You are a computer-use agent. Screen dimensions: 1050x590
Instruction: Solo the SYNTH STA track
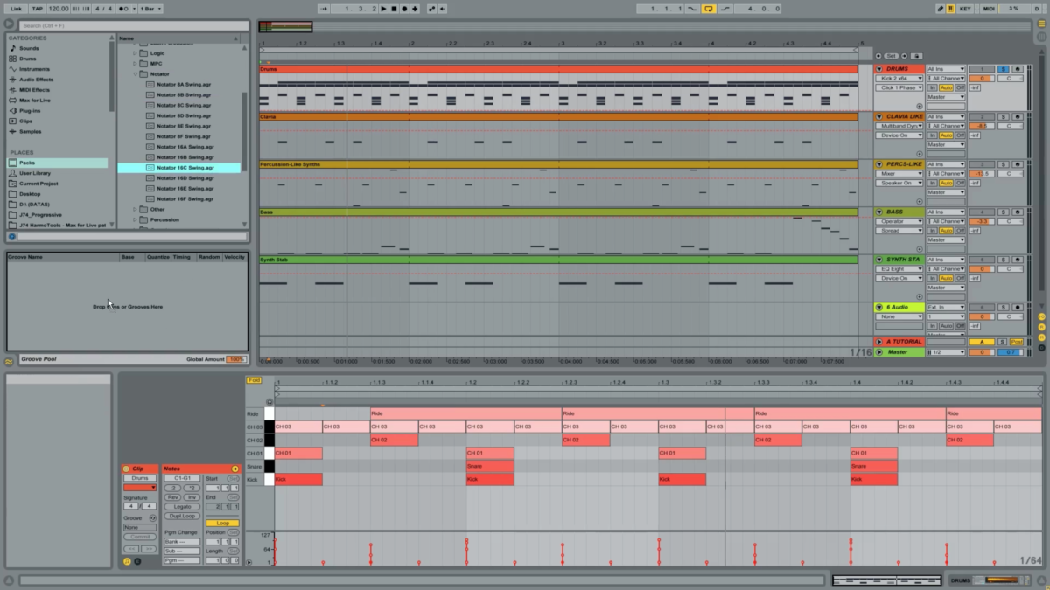(x=1003, y=260)
